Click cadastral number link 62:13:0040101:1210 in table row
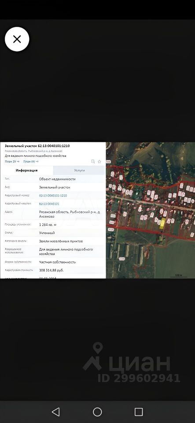The image size is (195, 423). tap(53, 195)
